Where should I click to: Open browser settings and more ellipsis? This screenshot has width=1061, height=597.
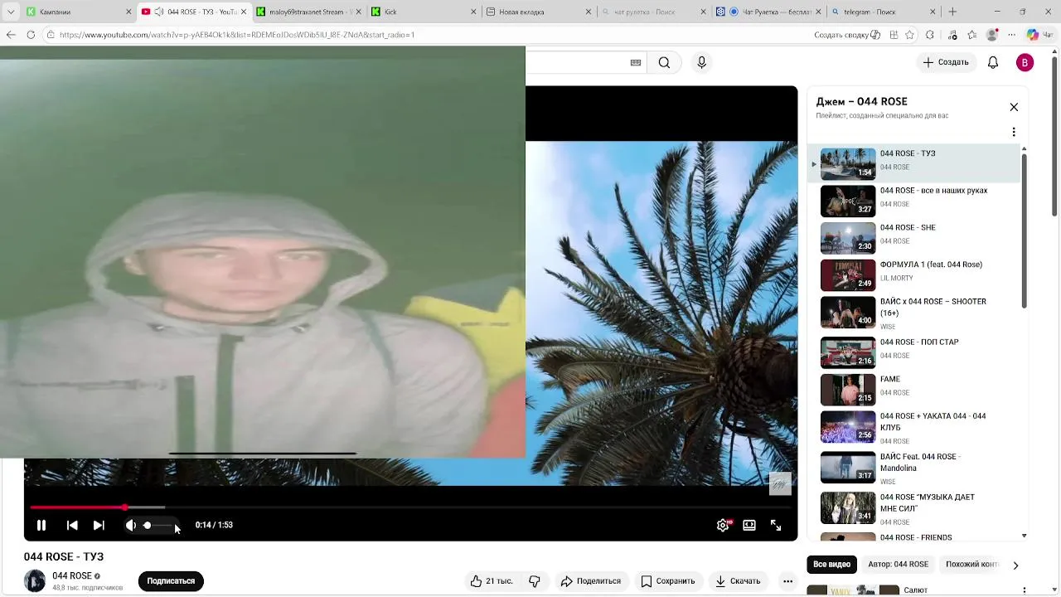tap(1012, 35)
